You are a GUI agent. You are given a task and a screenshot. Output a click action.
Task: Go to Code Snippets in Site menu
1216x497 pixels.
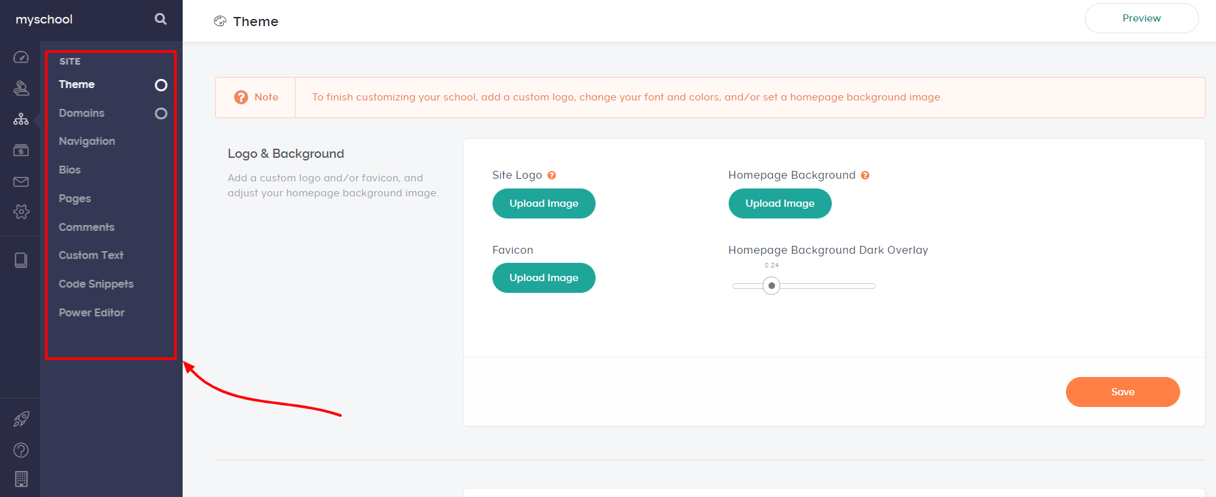coord(96,284)
